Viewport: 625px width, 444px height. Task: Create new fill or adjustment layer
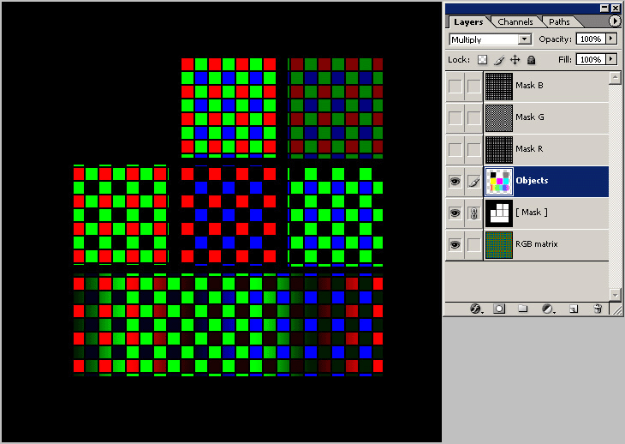pyautogui.click(x=549, y=309)
